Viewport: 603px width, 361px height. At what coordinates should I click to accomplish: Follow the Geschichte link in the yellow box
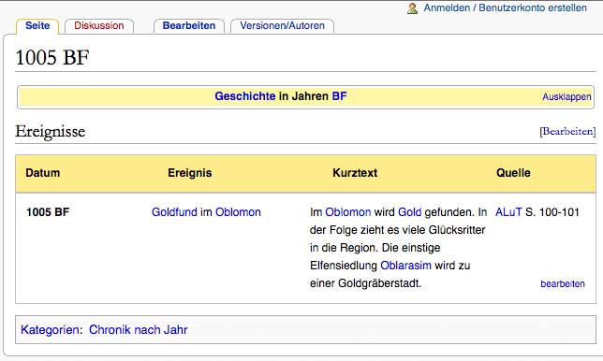[245, 96]
